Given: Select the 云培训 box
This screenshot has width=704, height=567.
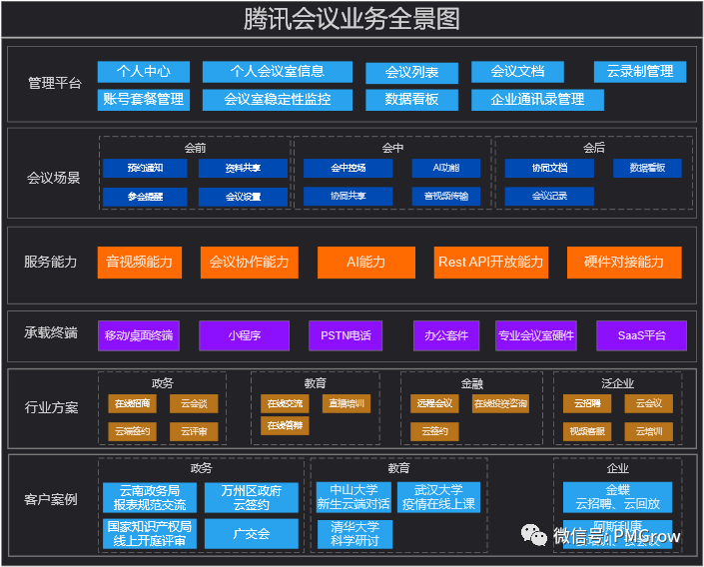Looking at the screenshot, I should point(649,432).
